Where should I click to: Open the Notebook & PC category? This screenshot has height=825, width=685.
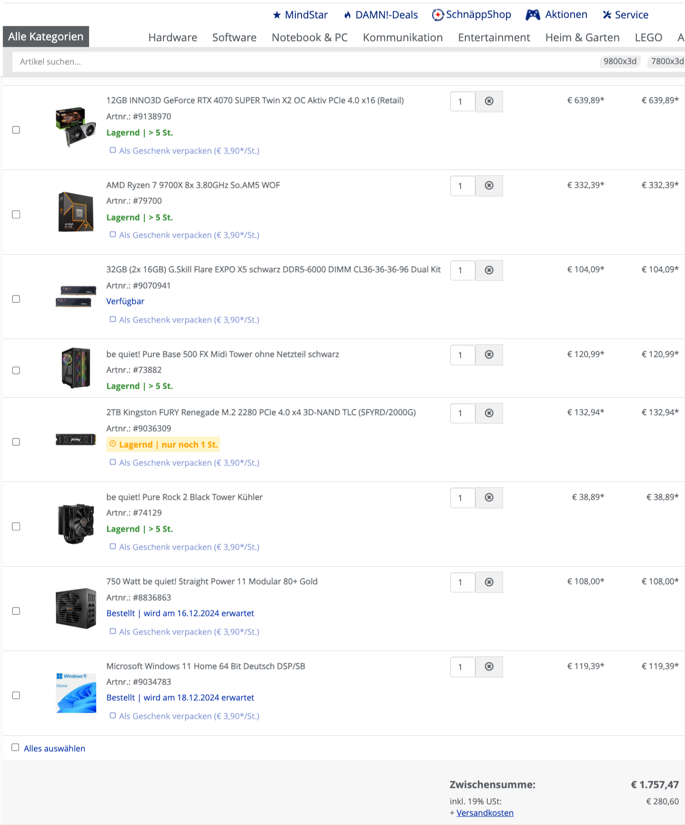(x=310, y=38)
